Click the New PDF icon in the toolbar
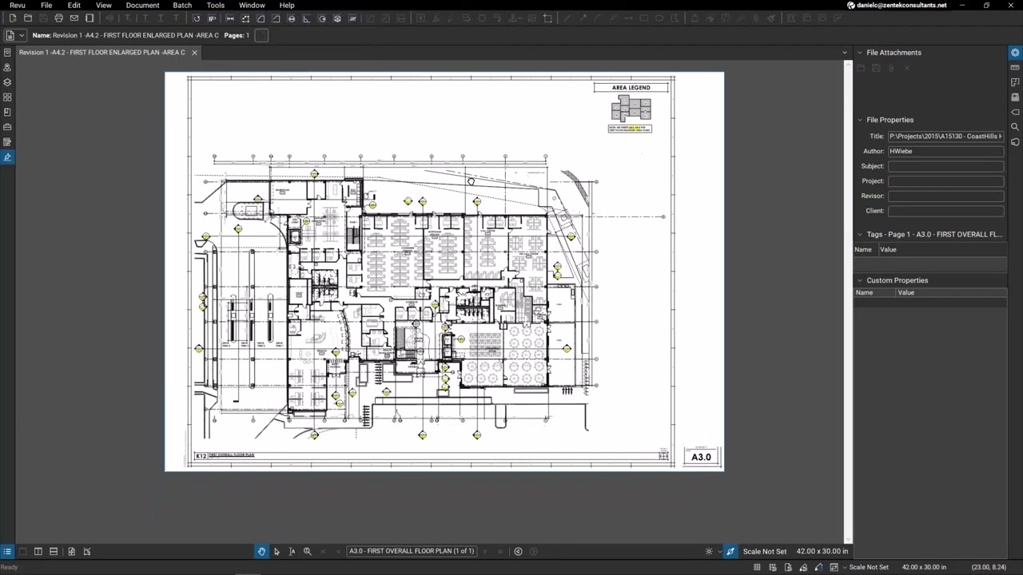The width and height of the screenshot is (1023, 575). pos(13,18)
